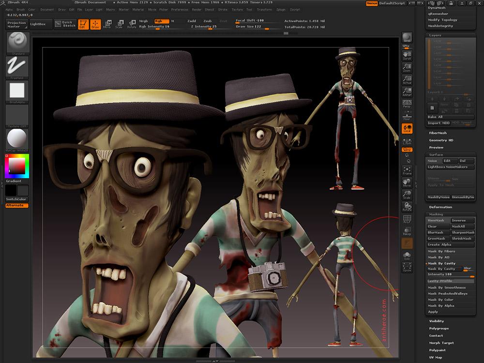Toggle L.Sym local symmetry

pyautogui.click(x=407, y=141)
